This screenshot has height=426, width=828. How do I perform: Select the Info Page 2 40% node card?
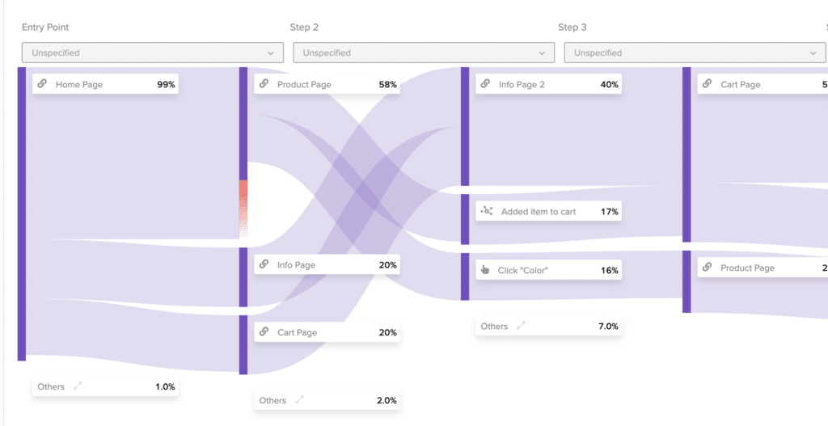549,84
